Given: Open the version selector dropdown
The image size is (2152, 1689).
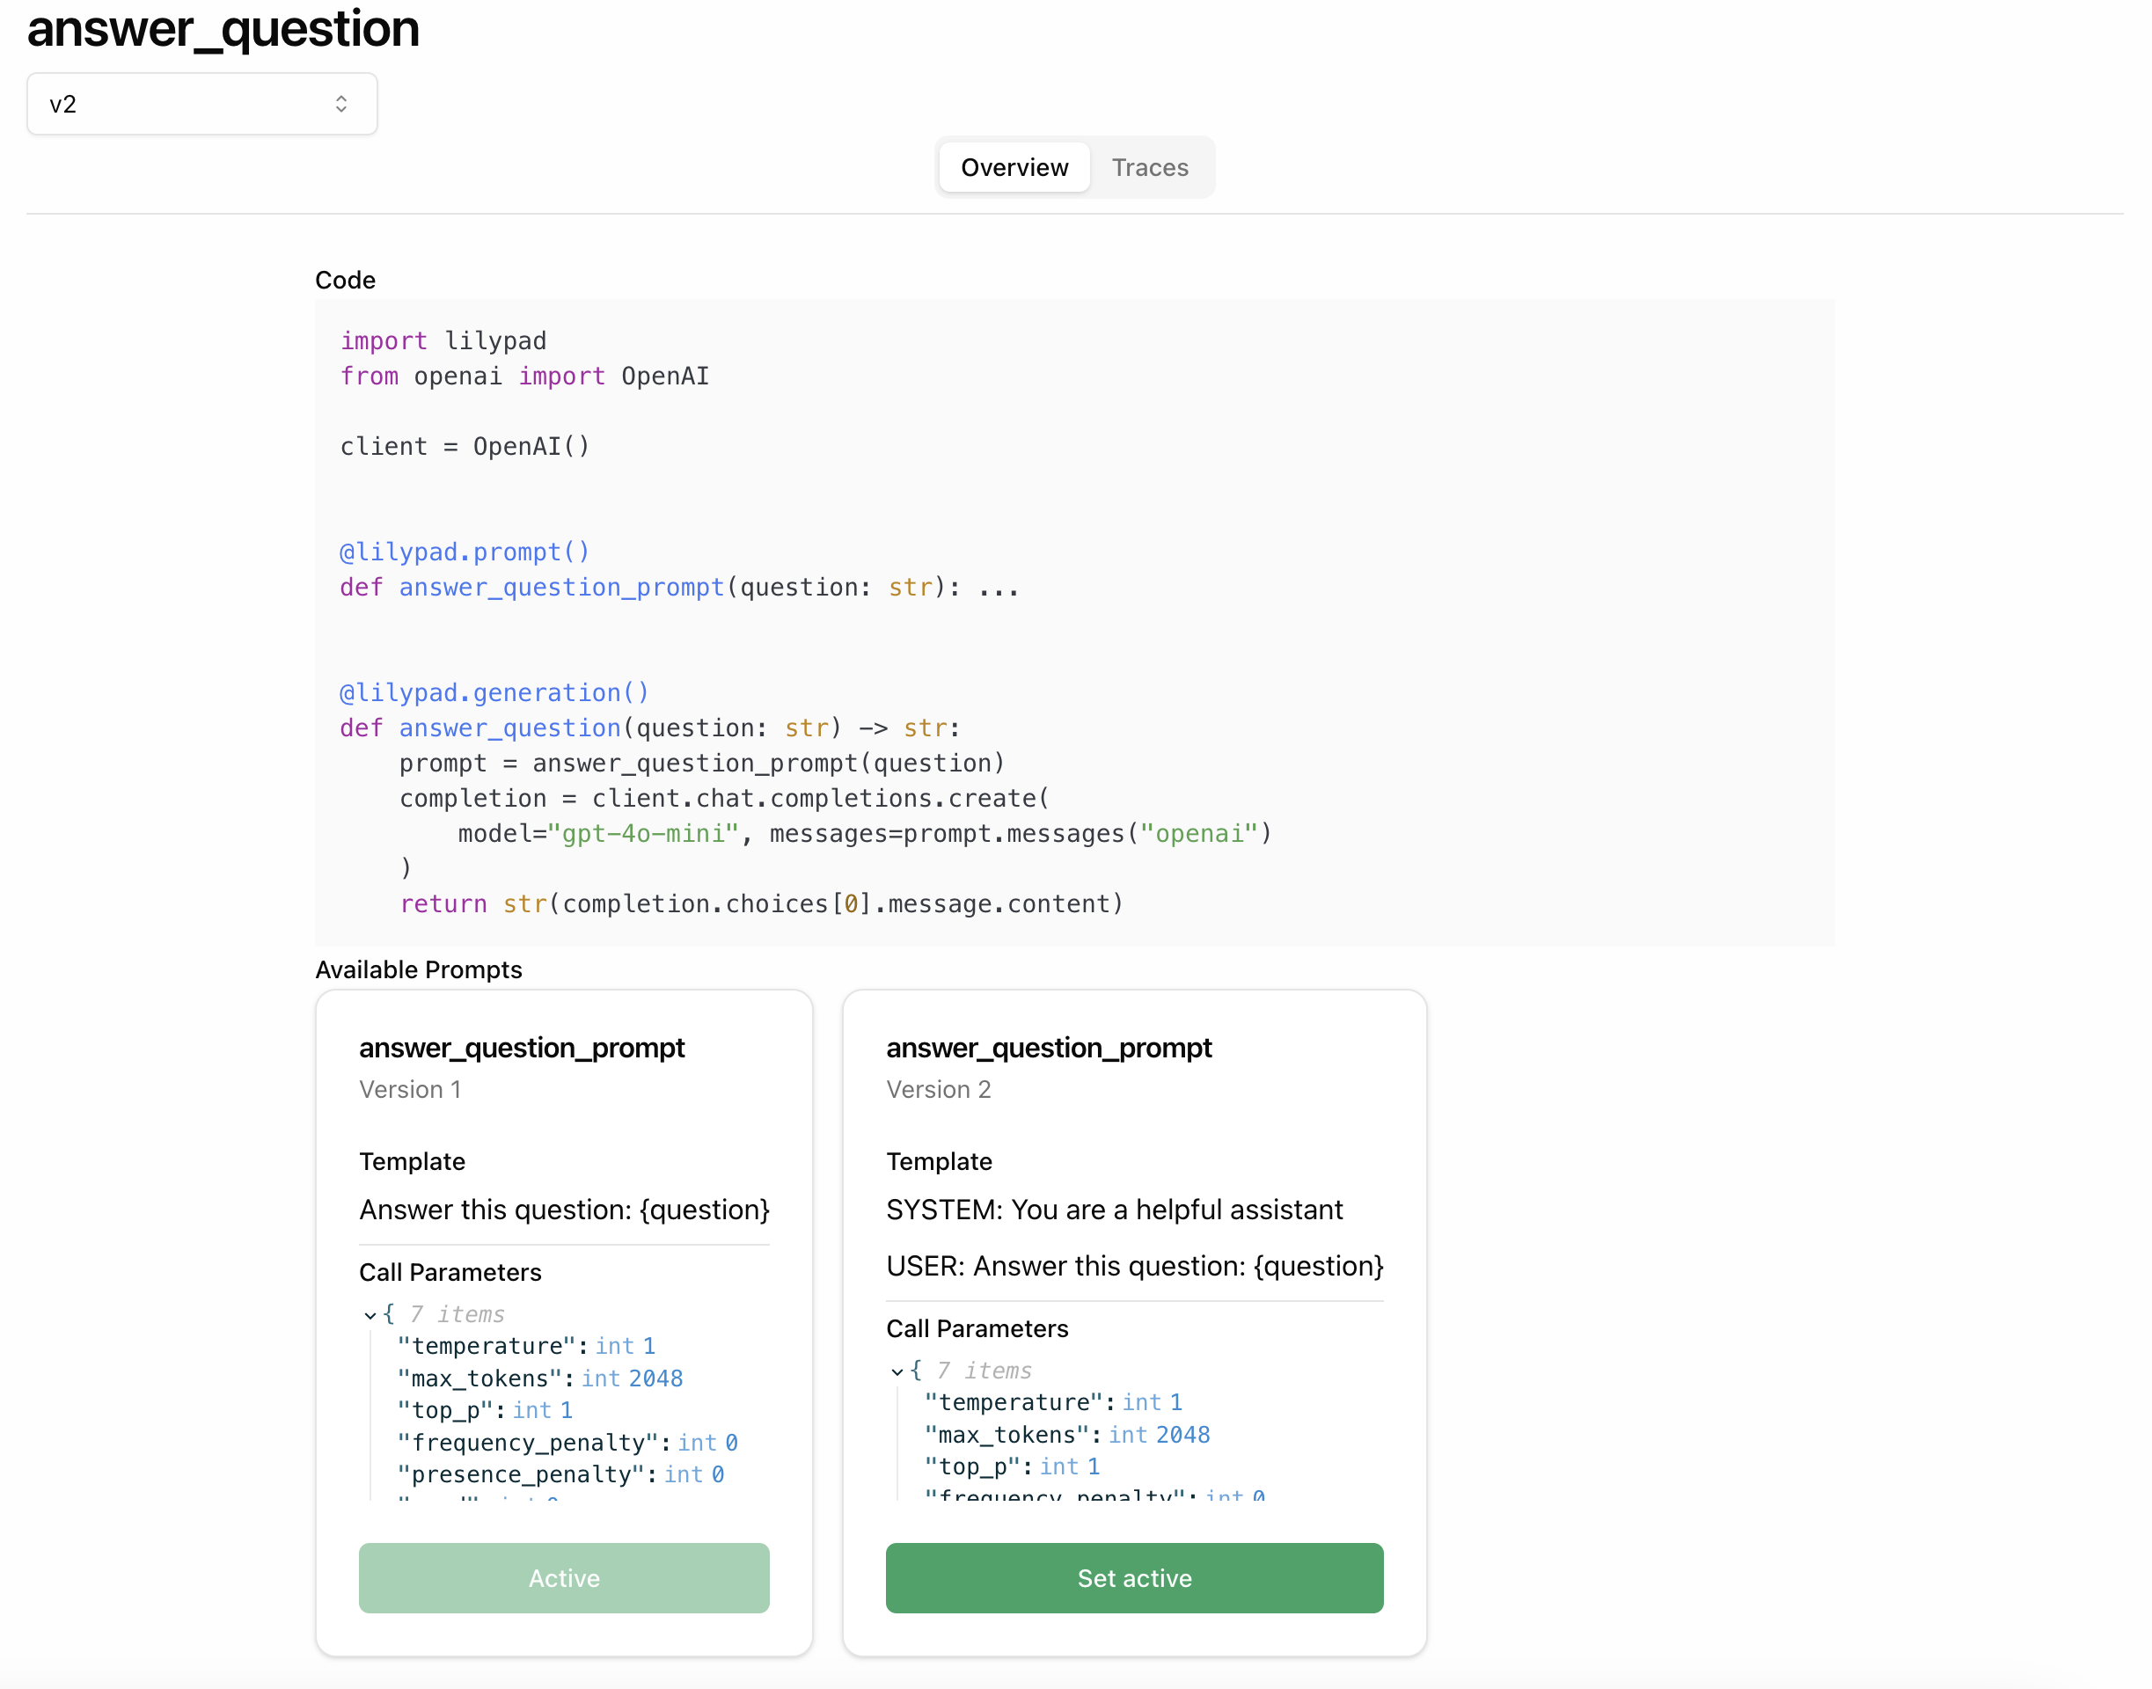Looking at the screenshot, I should (199, 103).
